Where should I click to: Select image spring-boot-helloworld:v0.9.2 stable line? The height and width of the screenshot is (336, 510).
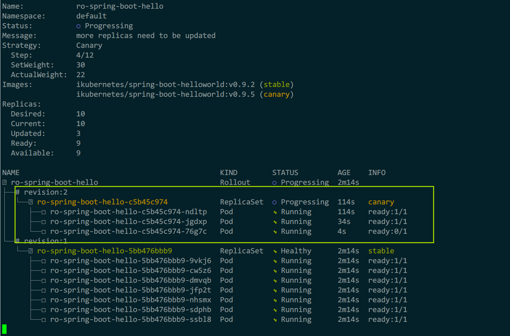pyautogui.click(x=185, y=84)
